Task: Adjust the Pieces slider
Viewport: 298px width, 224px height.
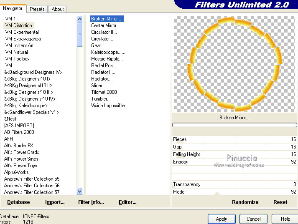Action: pyautogui.click(x=234, y=139)
